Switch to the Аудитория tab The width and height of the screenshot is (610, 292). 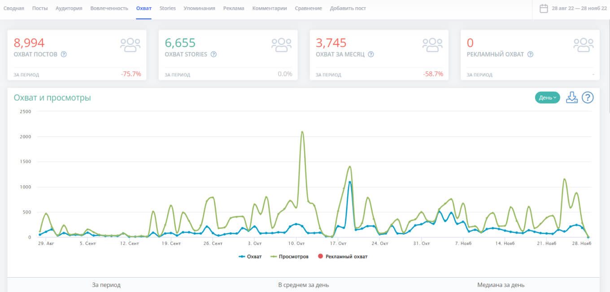pos(69,9)
